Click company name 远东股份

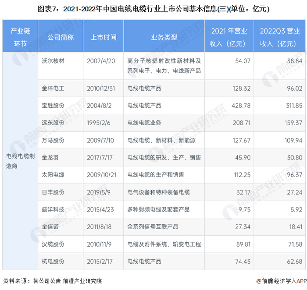[x=53, y=123]
